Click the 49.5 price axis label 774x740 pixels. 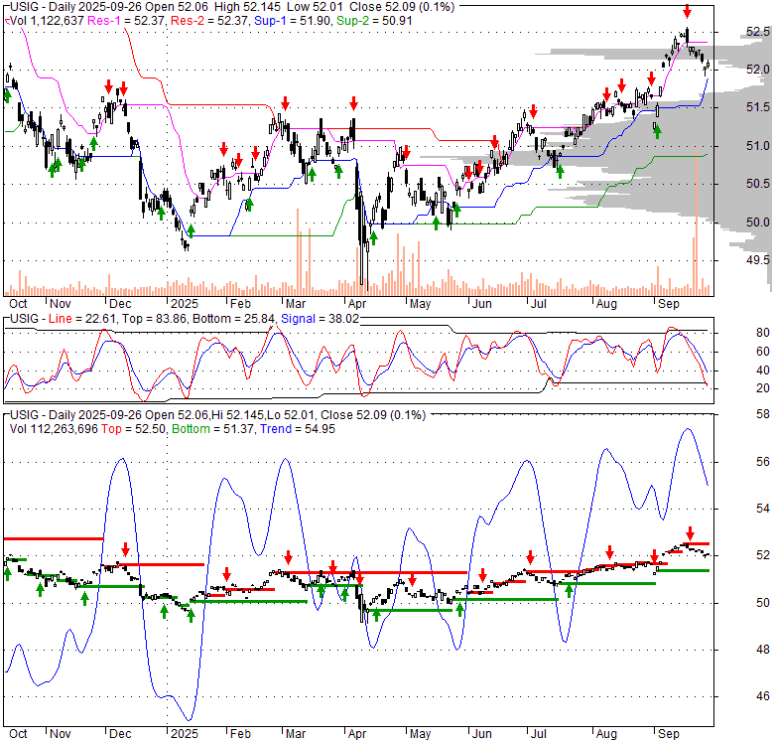pos(757,260)
